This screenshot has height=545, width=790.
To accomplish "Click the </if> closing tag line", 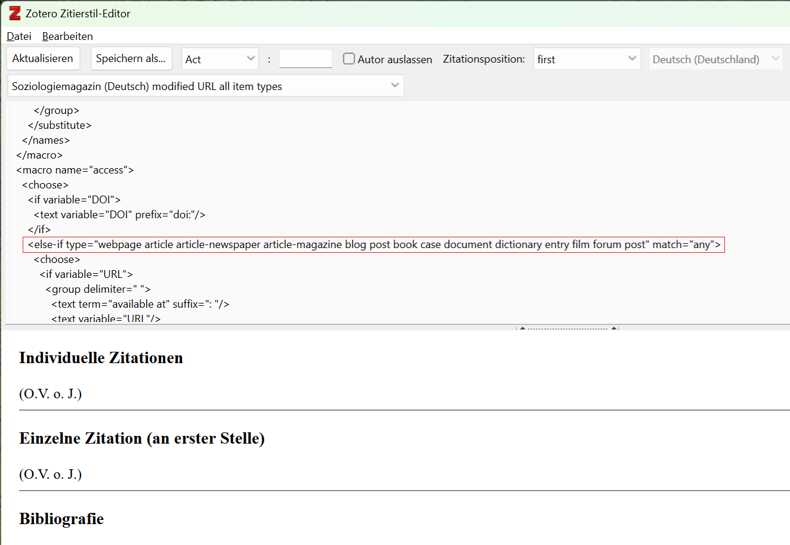I will 39,230.
